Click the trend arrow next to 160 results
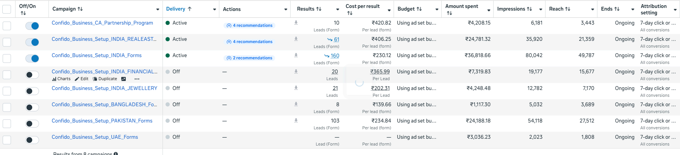Screen dimensions: 680x155 coord(327,56)
